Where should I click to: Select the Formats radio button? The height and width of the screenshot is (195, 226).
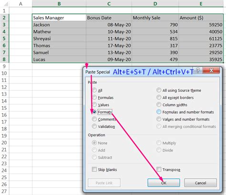point(94,112)
